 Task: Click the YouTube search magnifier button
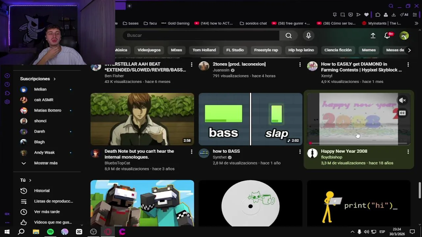pos(288,36)
